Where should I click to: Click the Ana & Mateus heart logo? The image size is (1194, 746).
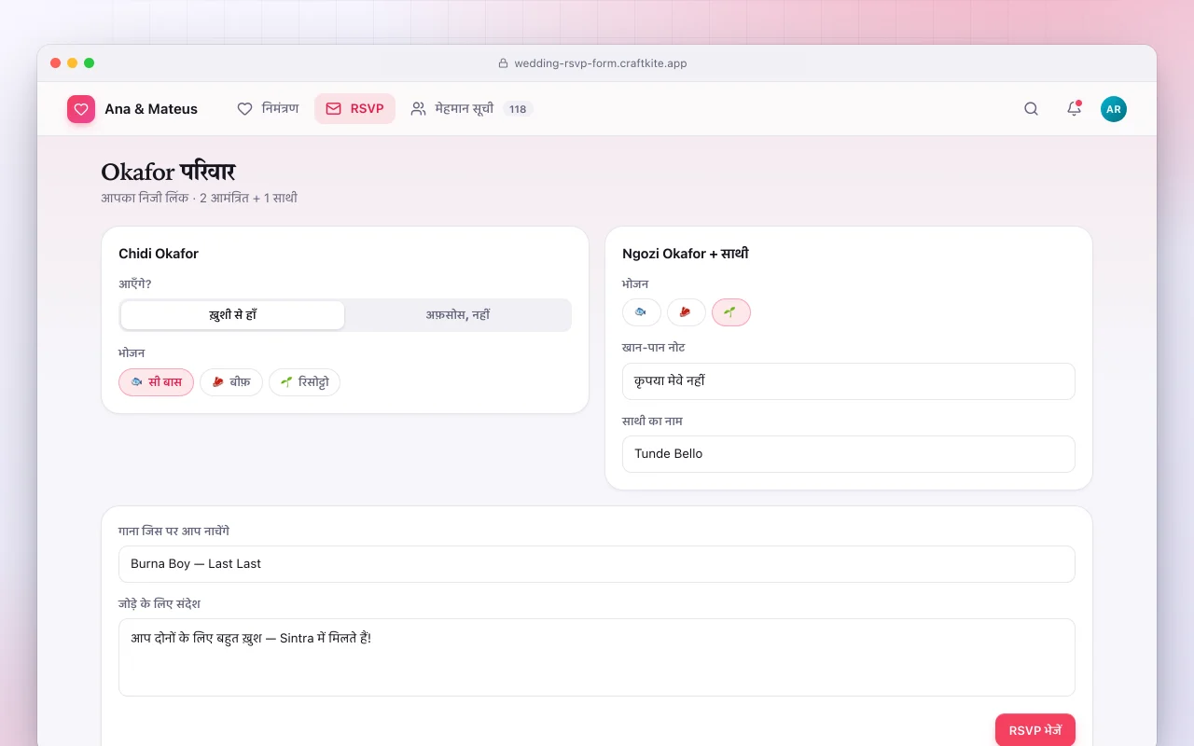(81, 109)
